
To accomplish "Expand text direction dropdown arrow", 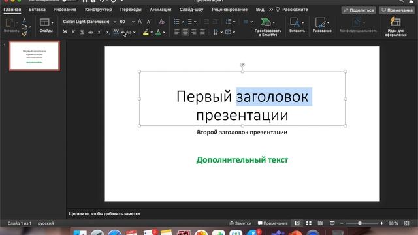I will [221, 32].
